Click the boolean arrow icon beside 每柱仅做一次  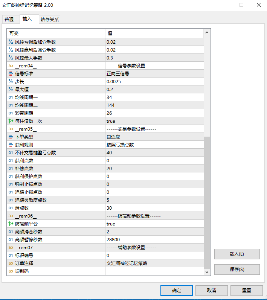click(x=11, y=121)
